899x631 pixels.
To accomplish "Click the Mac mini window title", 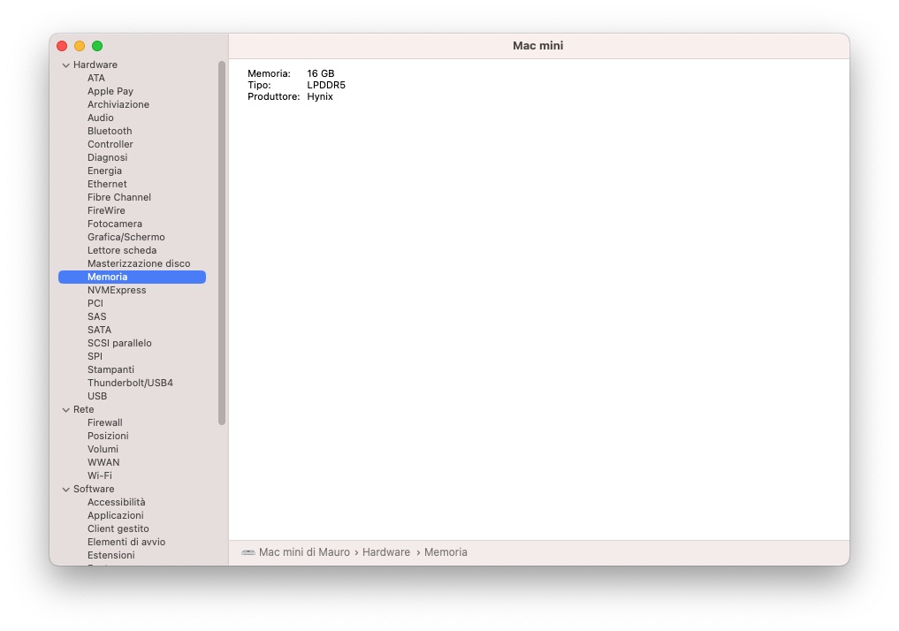I will [537, 46].
